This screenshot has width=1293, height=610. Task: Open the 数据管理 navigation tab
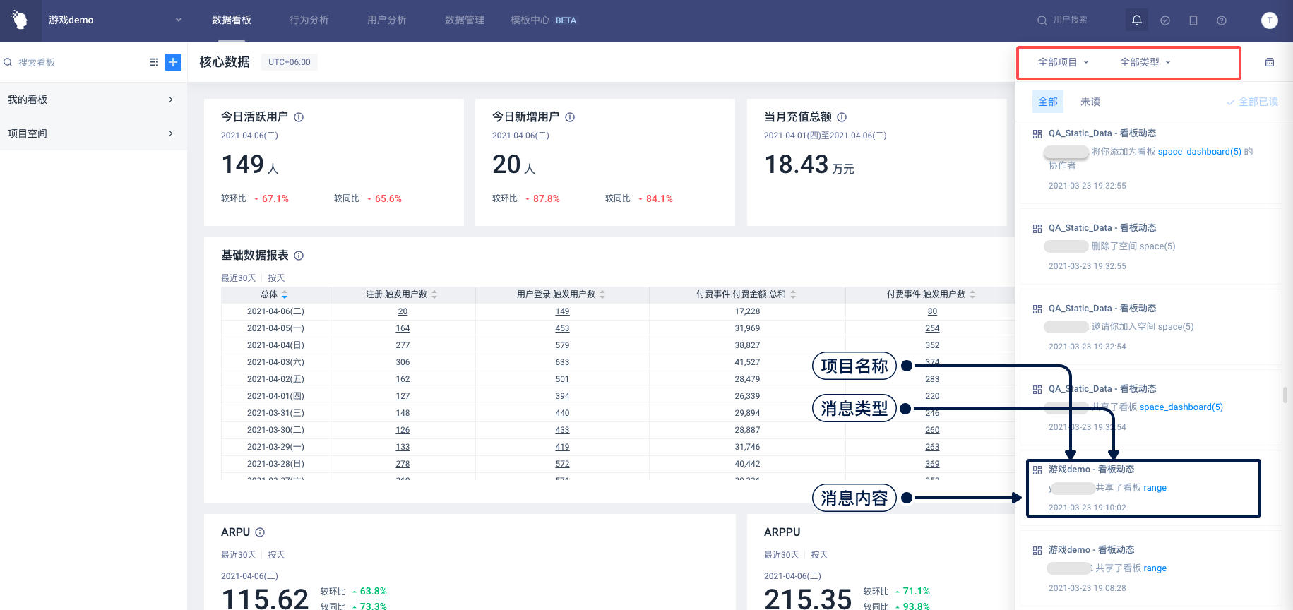click(464, 20)
